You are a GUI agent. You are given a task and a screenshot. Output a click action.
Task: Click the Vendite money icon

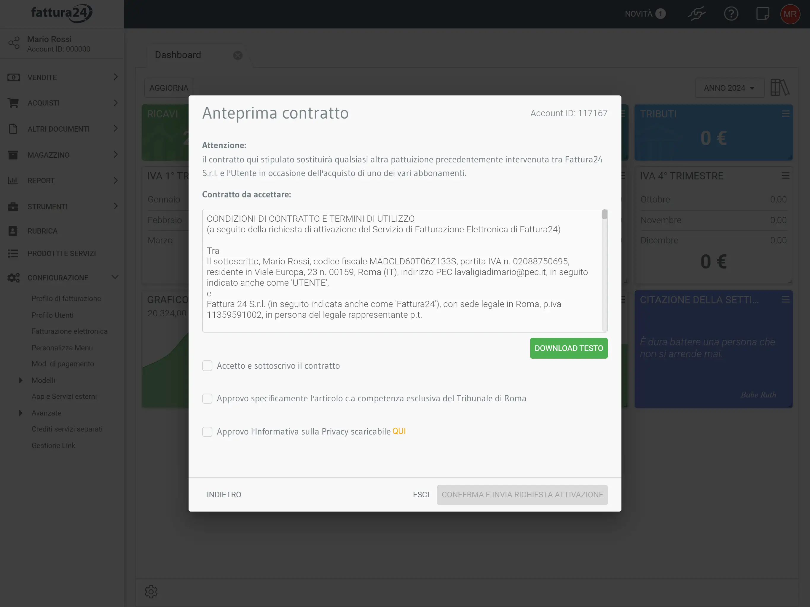(14, 77)
